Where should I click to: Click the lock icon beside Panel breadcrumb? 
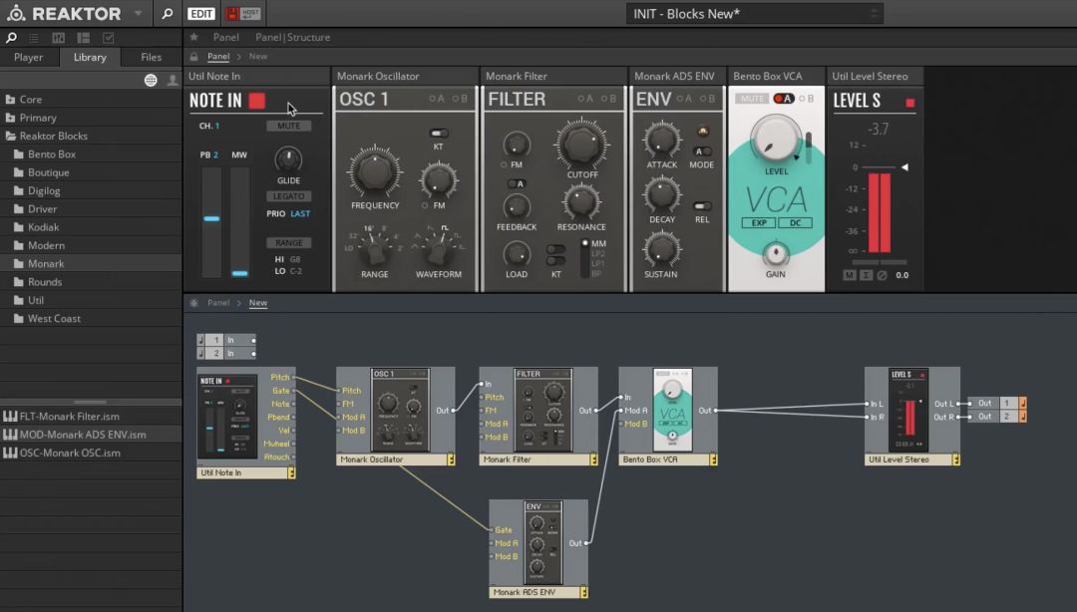pos(193,57)
